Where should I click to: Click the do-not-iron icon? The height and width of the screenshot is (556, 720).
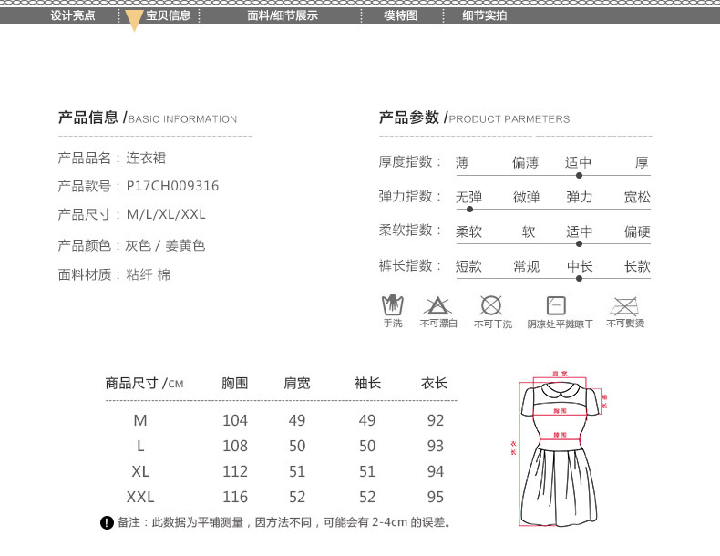[x=625, y=305]
